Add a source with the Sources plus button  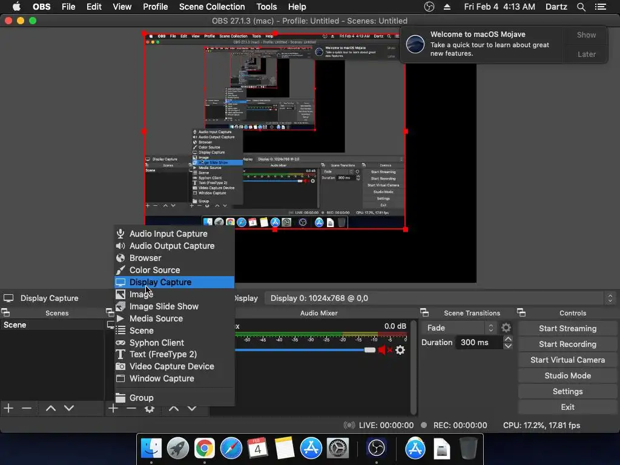[113, 409]
